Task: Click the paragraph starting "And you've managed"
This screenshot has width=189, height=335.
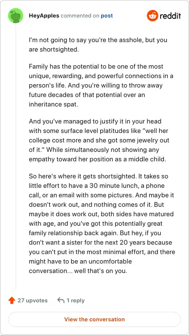Action: tap(99, 141)
